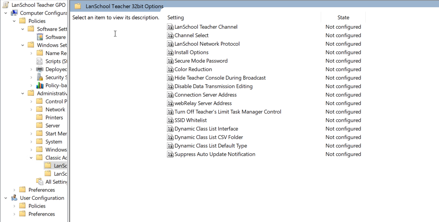Click Not configured state for LanSchool Teacher Channel
This screenshot has width=439, height=222.
(343, 27)
